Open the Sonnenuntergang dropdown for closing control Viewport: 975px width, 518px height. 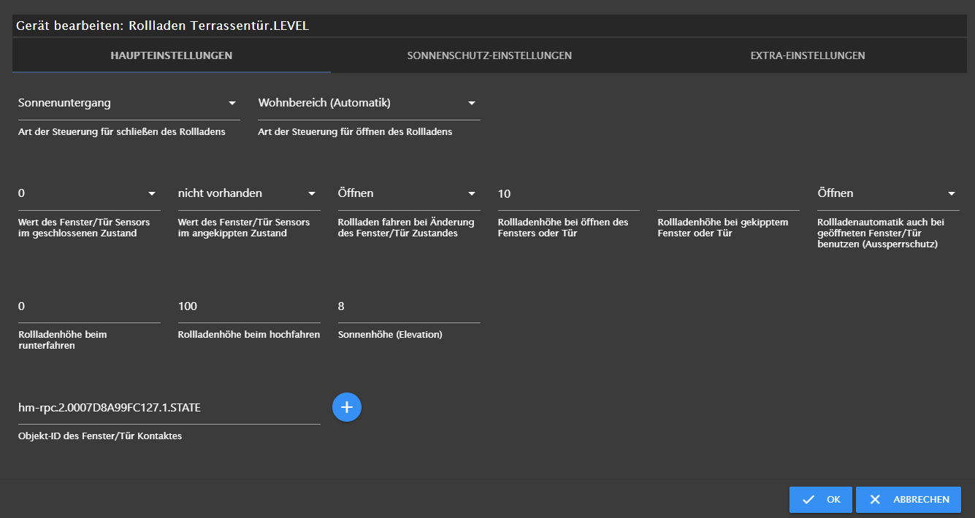[x=129, y=103]
